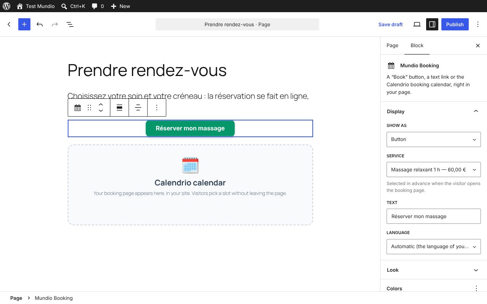Open the New content menu
Screen dimensions: 487x304
(120, 6)
